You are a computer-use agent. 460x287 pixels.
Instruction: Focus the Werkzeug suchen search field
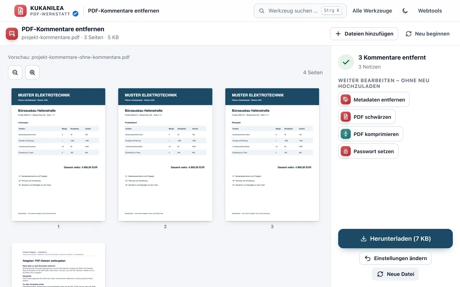300,11
